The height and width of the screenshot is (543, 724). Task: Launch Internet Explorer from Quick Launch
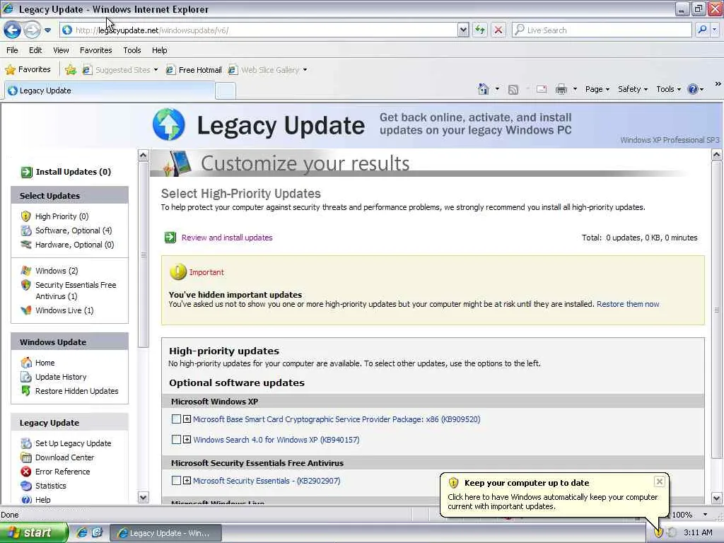tap(82, 532)
